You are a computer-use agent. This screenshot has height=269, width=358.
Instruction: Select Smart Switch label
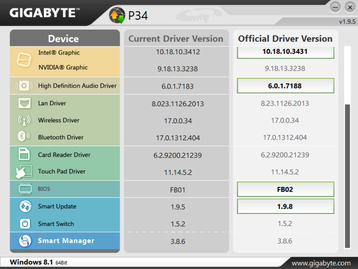pyautogui.click(x=56, y=224)
